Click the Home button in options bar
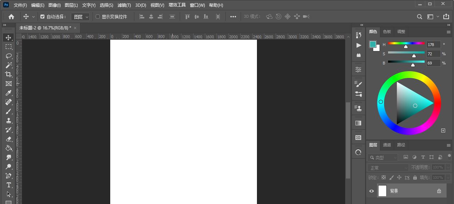This screenshot has height=204, width=454. pos(11,17)
